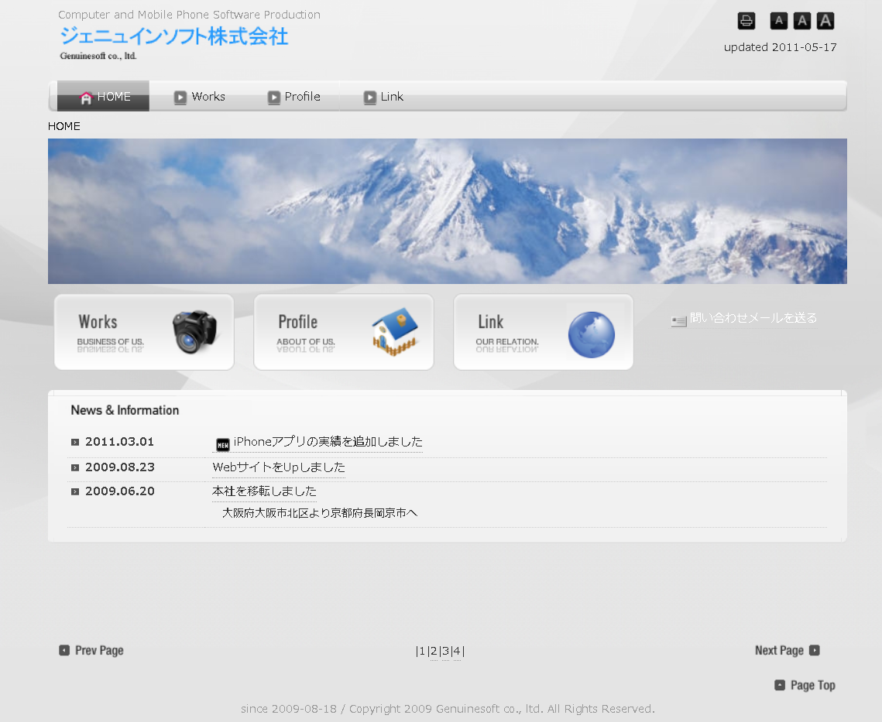Click the camera icon on Works banner
The height and width of the screenshot is (722, 882).
(x=194, y=333)
